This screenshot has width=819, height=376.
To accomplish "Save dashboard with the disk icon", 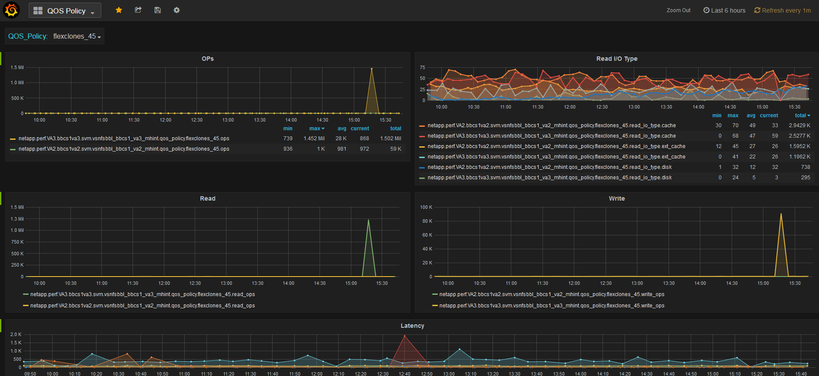I will [x=157, y=10].
